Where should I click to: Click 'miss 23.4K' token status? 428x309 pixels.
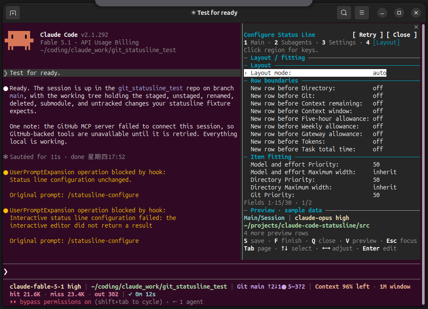67,295
